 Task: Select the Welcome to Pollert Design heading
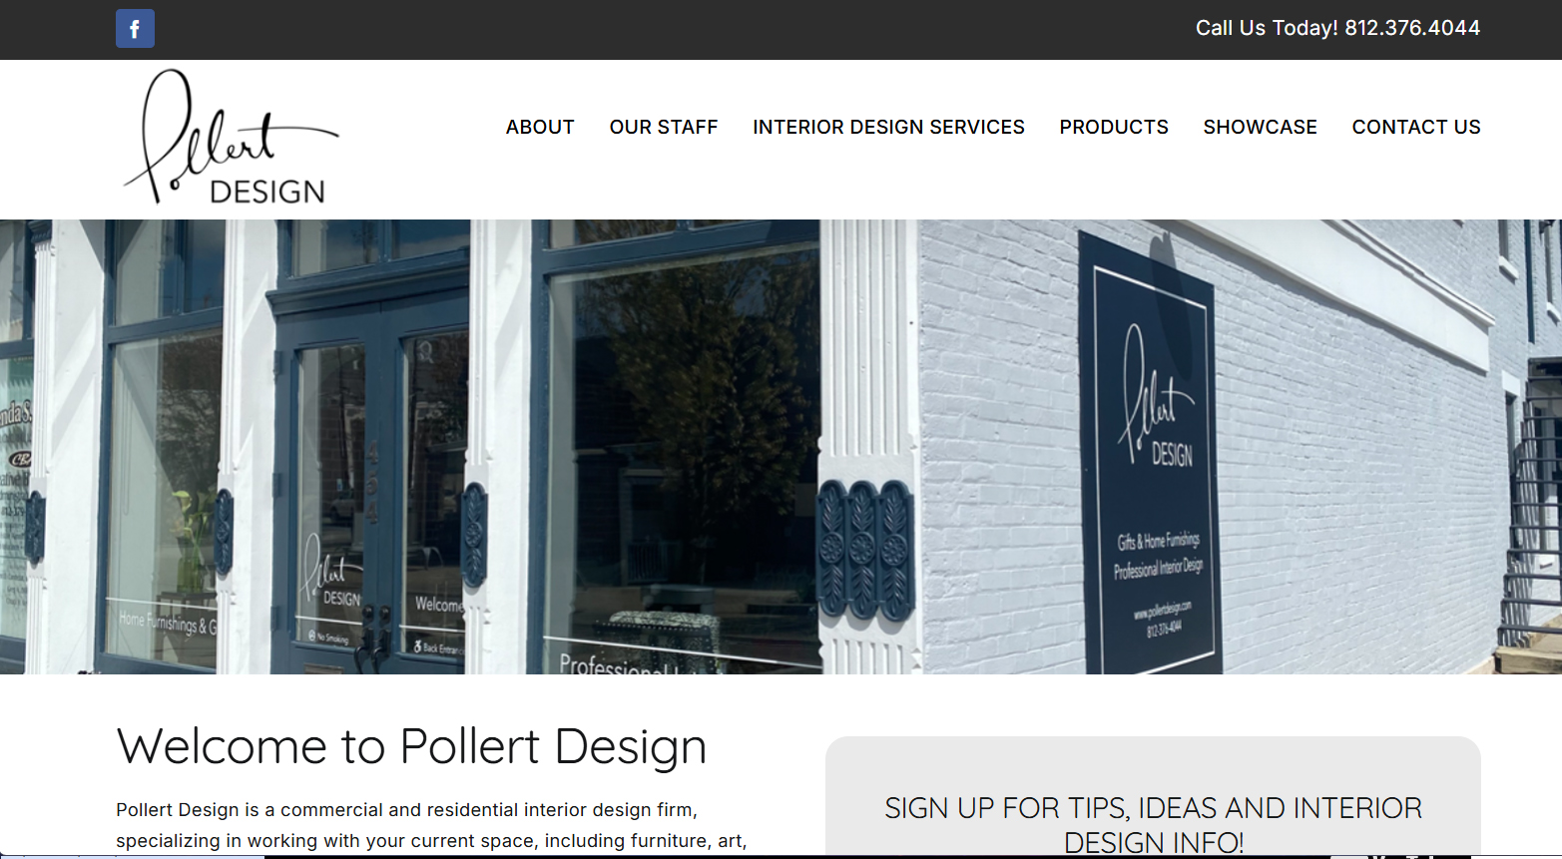[x=411, y=746]
